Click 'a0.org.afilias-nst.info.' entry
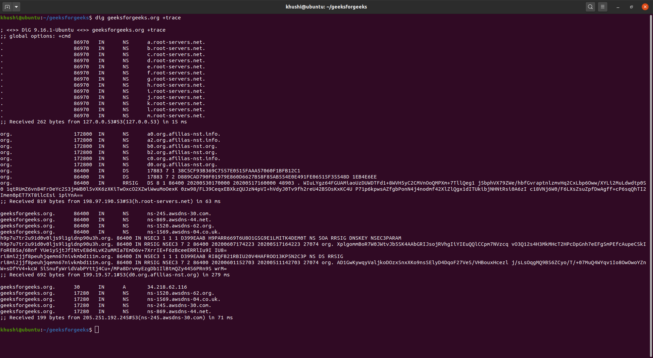Image resolution: width=653 pixels, height=358 pixels. click(x=184, y=134)
